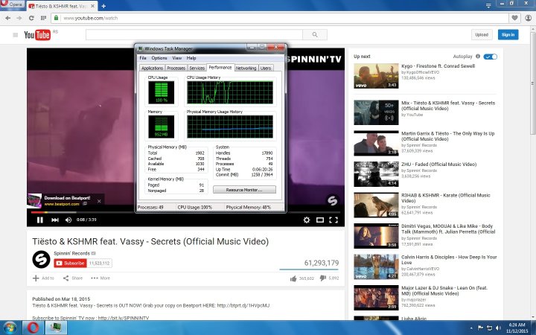Viewport: 536px width, 335px height.
Task: Click Add to under the video
Action: pos(43,278)
